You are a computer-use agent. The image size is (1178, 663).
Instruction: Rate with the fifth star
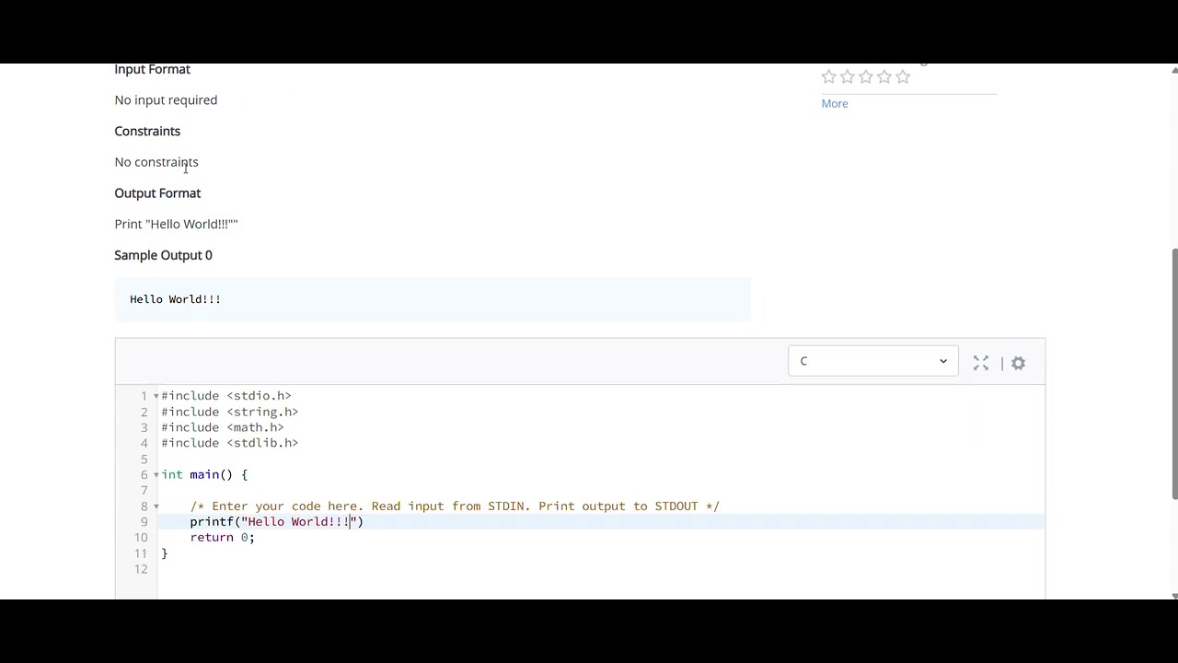(x=903, y=77)
